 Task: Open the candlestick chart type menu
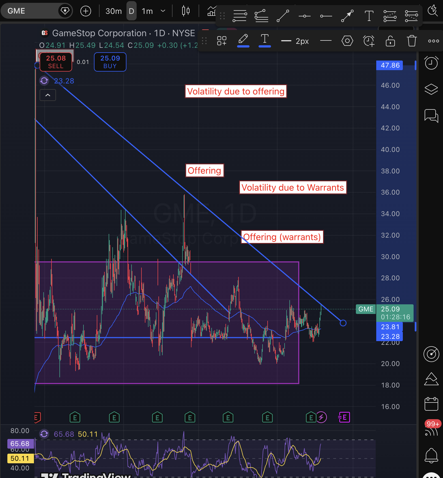pos(186,11)
